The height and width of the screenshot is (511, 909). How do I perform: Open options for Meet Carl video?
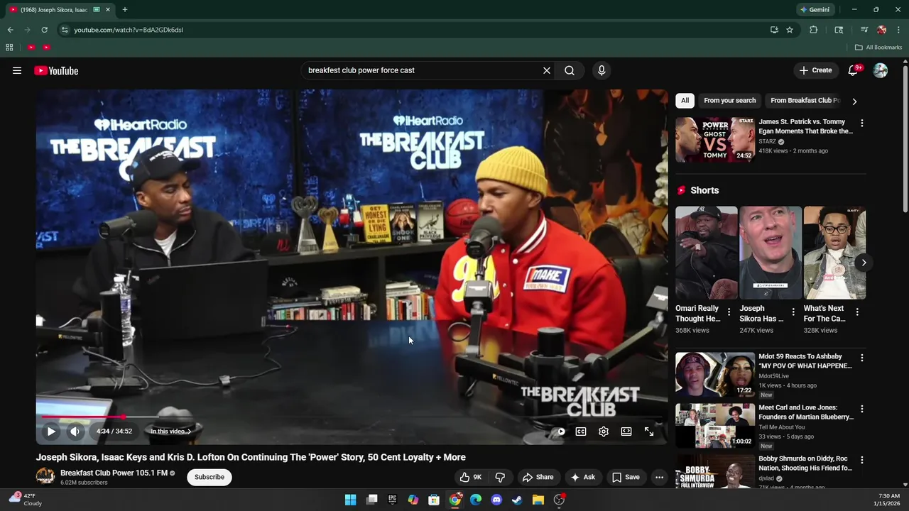[862, 410]
